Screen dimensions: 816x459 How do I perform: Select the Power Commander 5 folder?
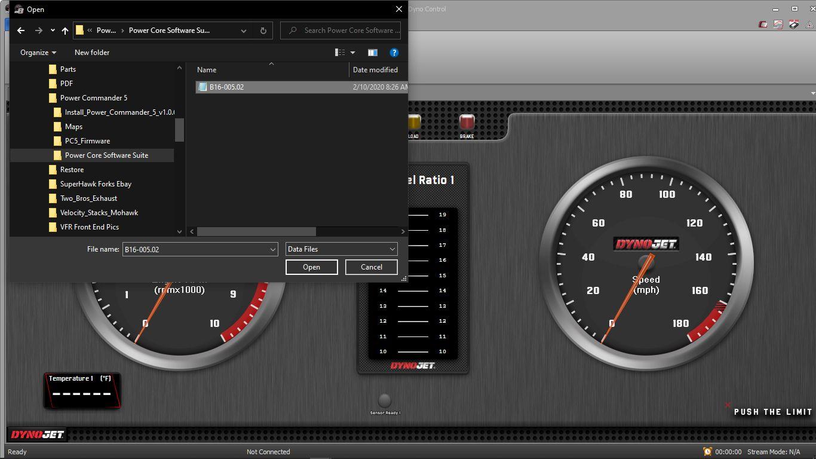94,98
